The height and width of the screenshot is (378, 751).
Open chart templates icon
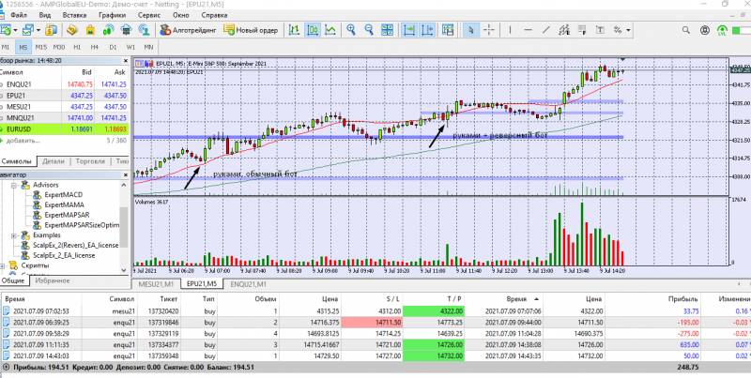(x=448, y=30)
